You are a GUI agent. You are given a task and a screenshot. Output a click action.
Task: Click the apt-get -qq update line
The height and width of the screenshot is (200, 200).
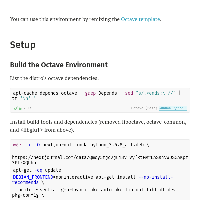[37, 170]
